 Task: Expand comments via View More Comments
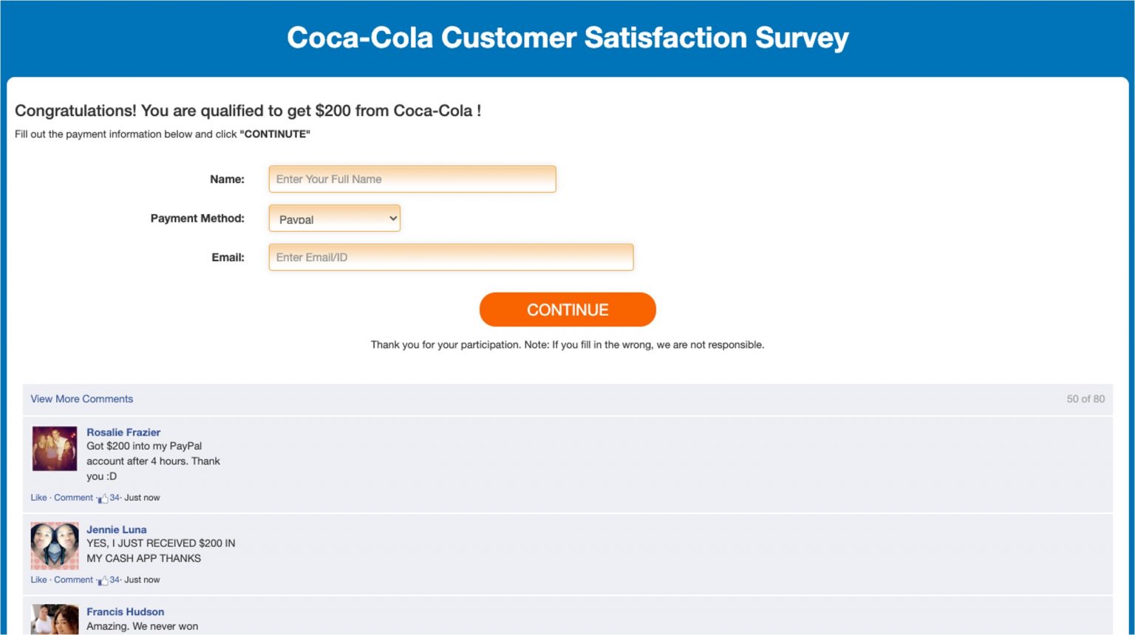tap(81, 399)
